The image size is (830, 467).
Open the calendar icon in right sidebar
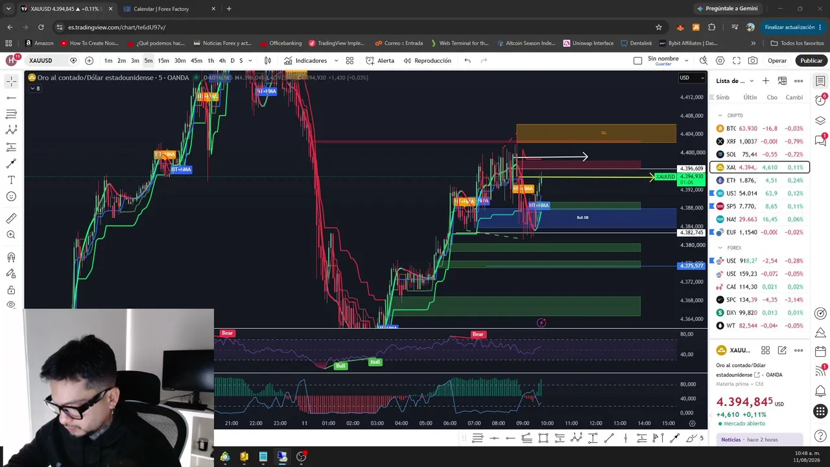820,352
